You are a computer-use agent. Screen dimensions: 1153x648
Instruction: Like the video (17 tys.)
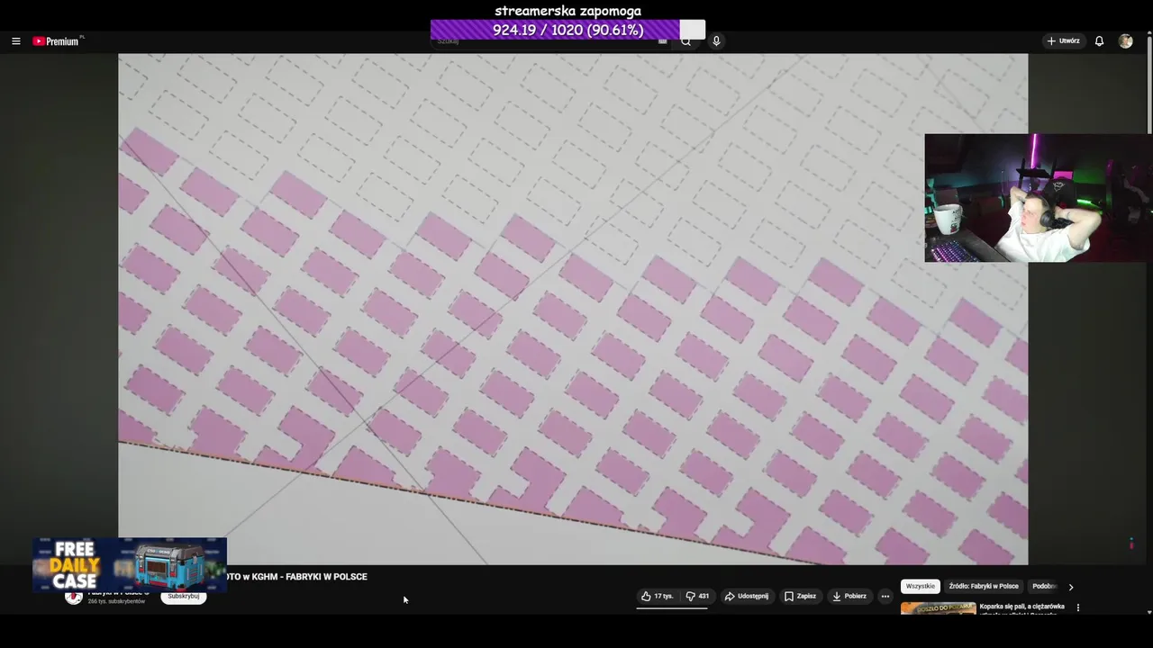(658, 596)
